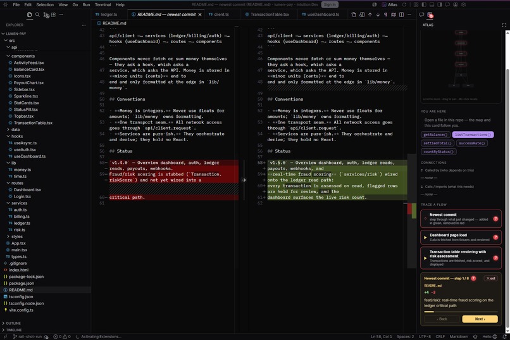
Task: Open the Newest commit flow card
Action: coord(461,218)
